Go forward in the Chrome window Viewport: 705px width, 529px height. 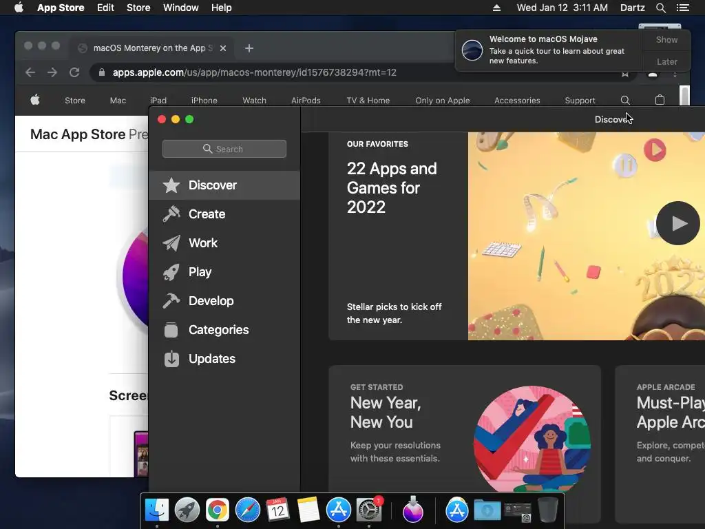tap(52, 72)
